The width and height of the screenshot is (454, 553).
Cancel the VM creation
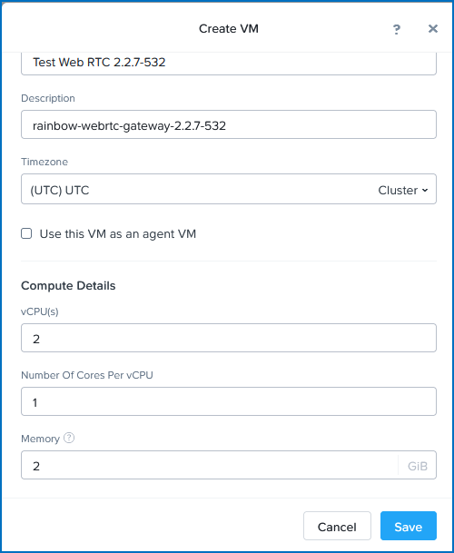[x=337, y=526]
